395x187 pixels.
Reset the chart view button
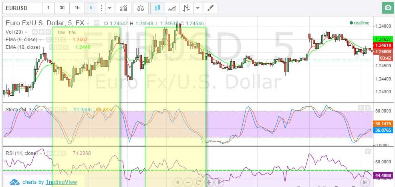[198, 183]
